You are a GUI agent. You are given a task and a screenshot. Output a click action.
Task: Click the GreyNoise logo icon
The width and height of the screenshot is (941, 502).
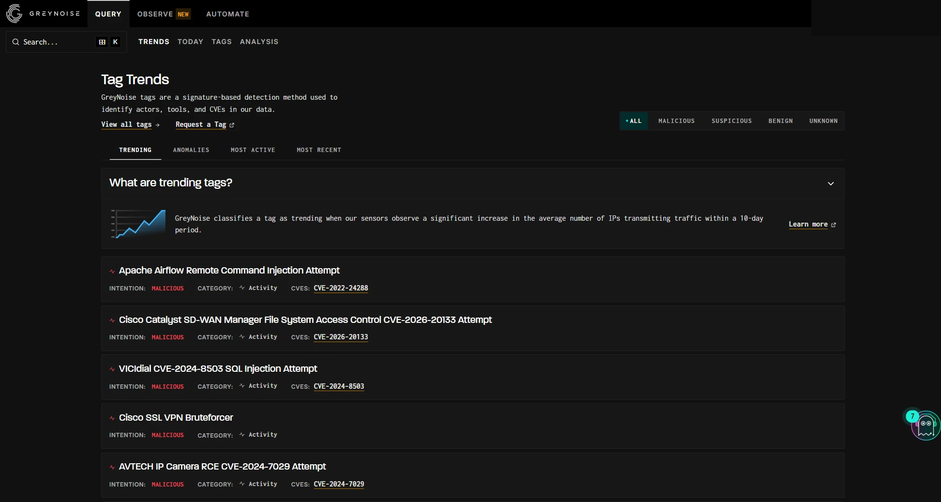tap(14, 14)
